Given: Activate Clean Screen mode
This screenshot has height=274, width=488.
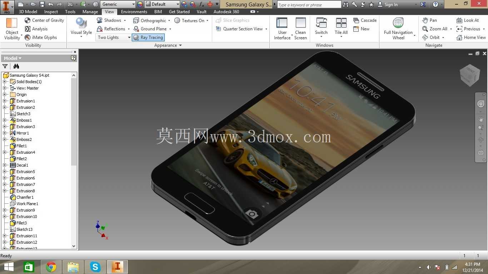Looking at the screenshot, I should [x=300, y=29].
